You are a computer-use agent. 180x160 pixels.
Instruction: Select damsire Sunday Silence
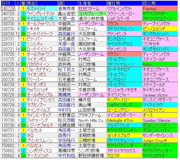160,120
